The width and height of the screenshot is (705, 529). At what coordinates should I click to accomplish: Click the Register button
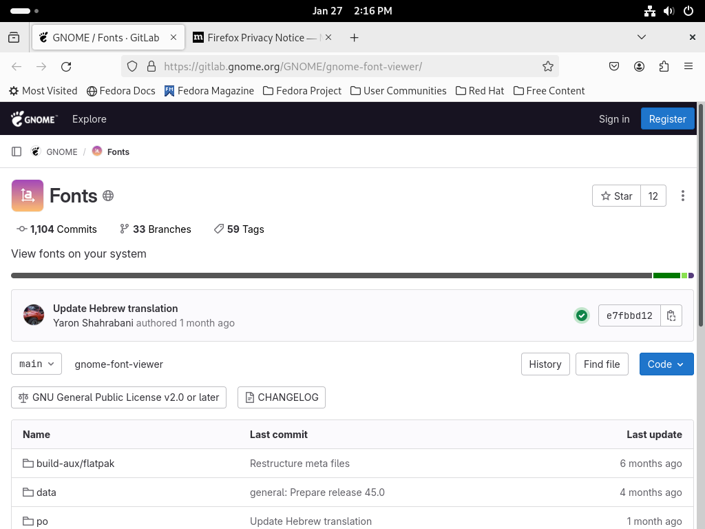point(667,118)
